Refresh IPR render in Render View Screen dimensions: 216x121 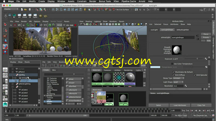coord(28,25)
